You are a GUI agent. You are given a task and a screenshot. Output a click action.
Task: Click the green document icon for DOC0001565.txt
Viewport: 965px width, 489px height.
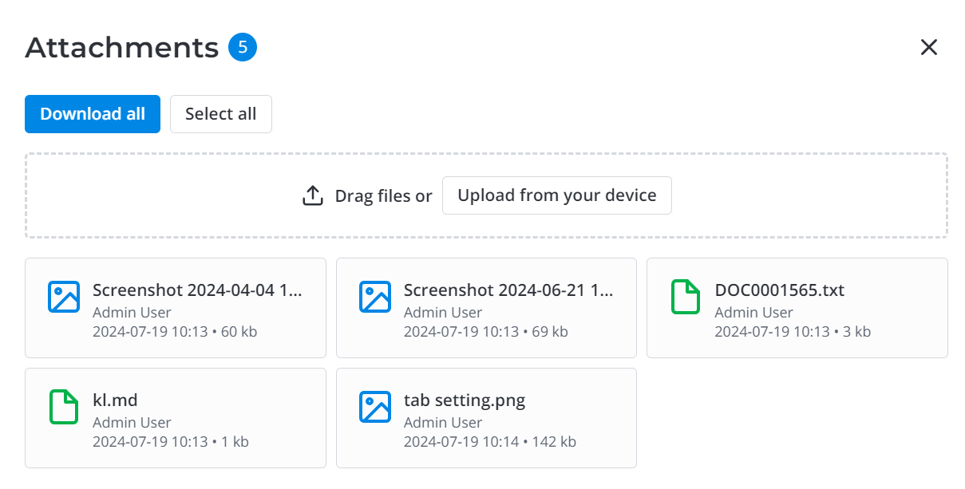point(686,297)
